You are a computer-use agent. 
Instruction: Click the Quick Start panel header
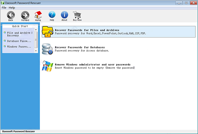click(x=20, y=26)
